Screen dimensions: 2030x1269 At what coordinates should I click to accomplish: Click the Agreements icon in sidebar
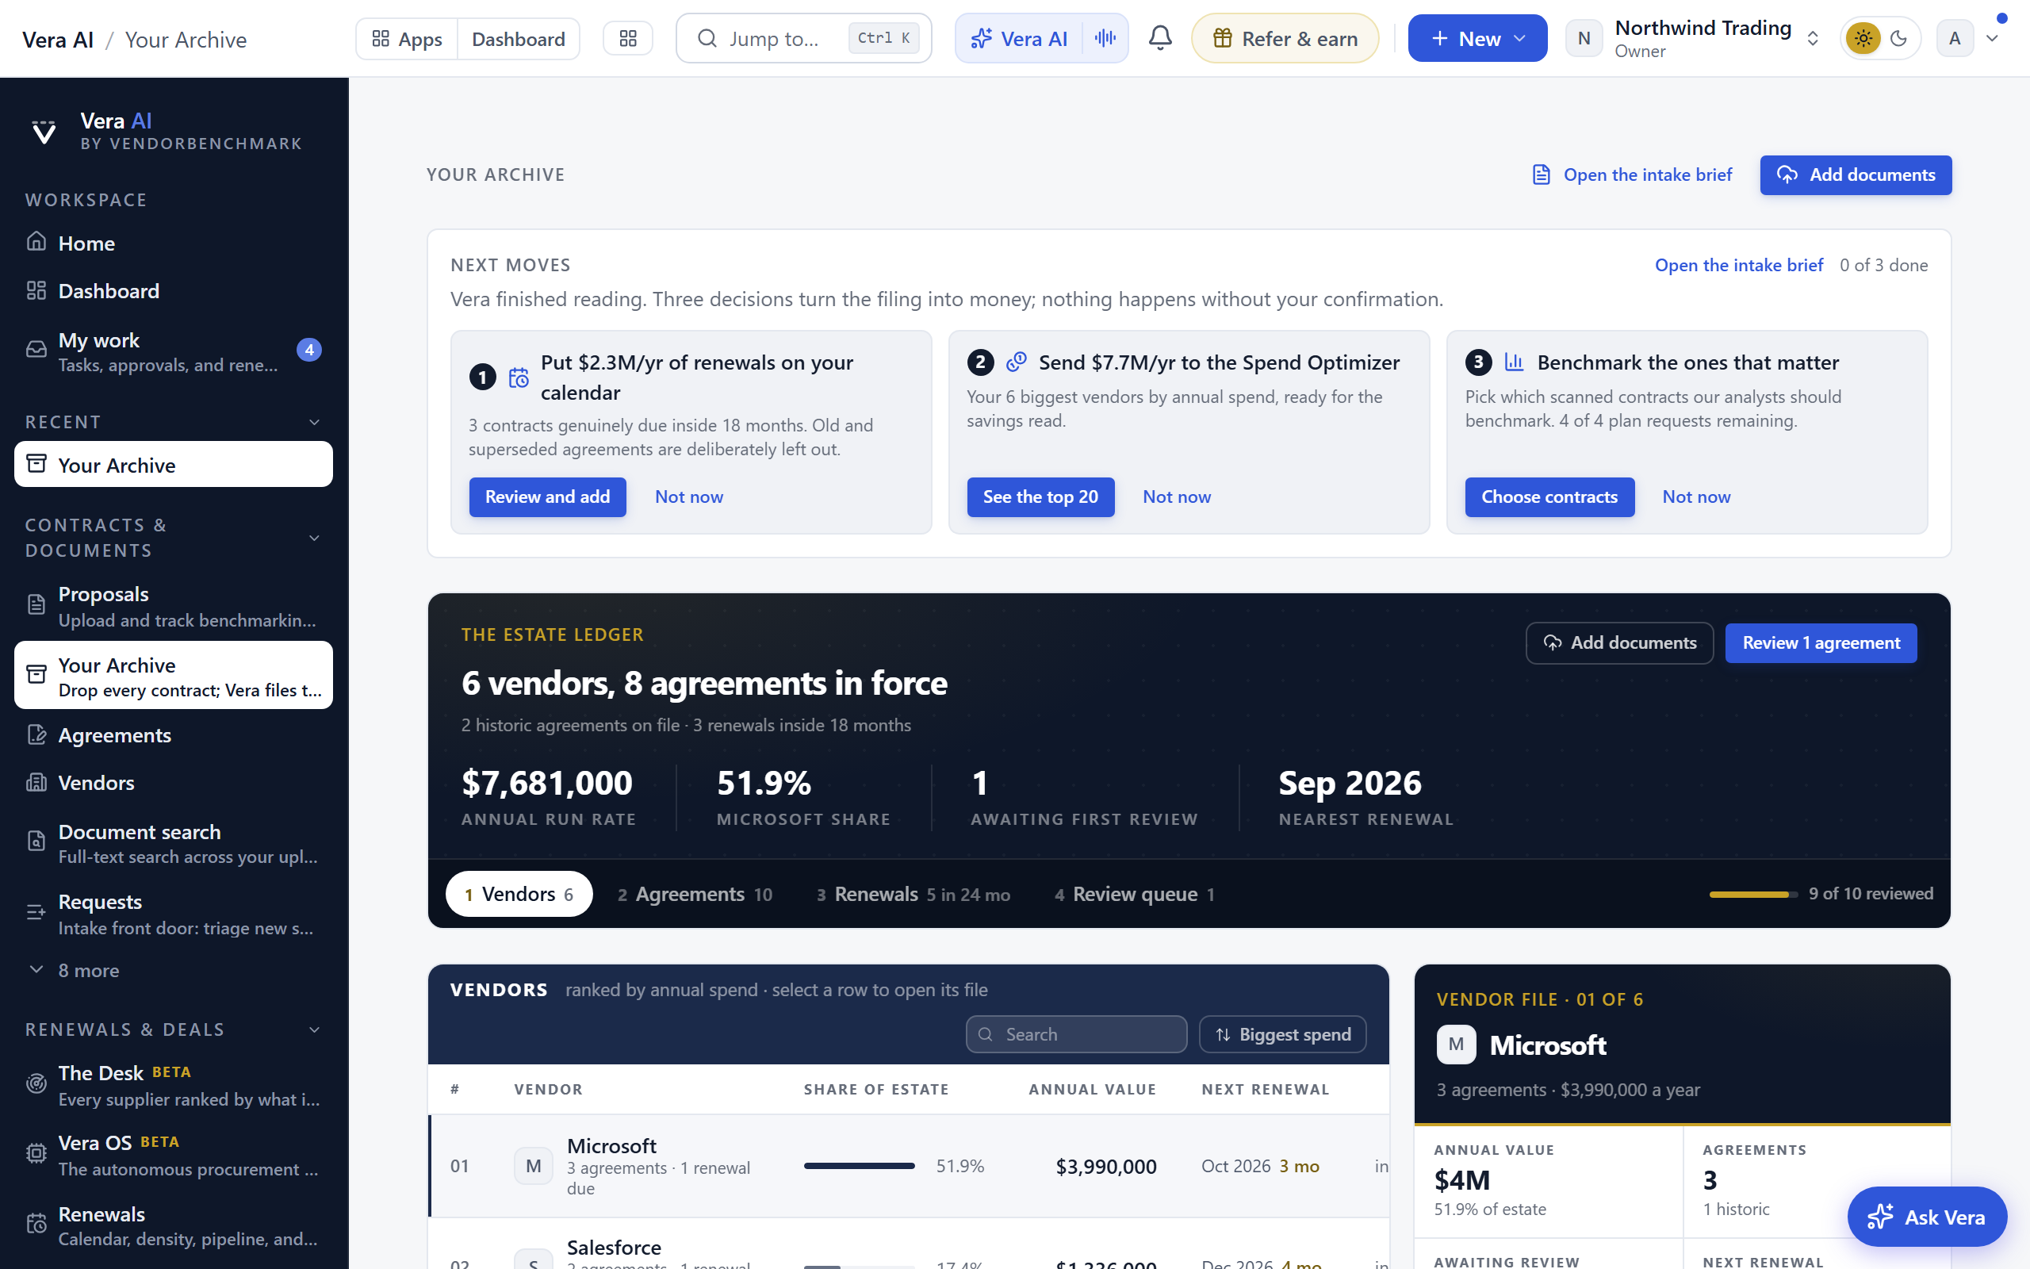(36, 735)
